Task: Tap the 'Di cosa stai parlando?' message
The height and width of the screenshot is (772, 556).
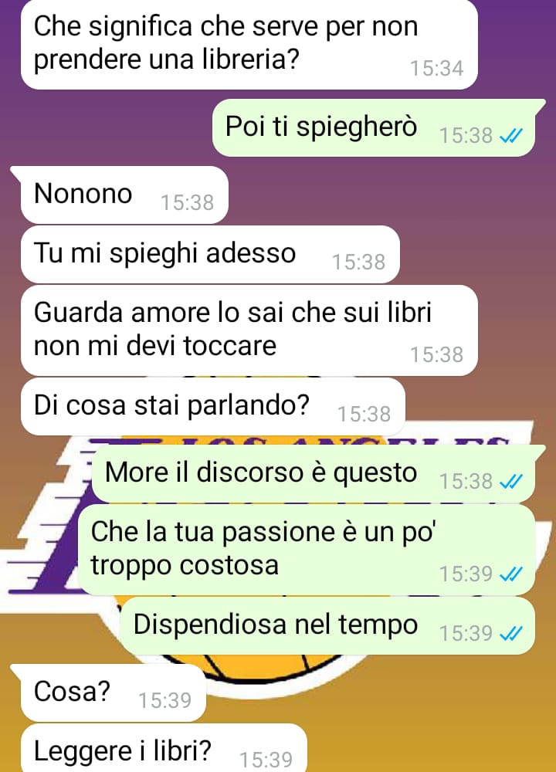Action: pyautogui.click(x=213, y=406)
